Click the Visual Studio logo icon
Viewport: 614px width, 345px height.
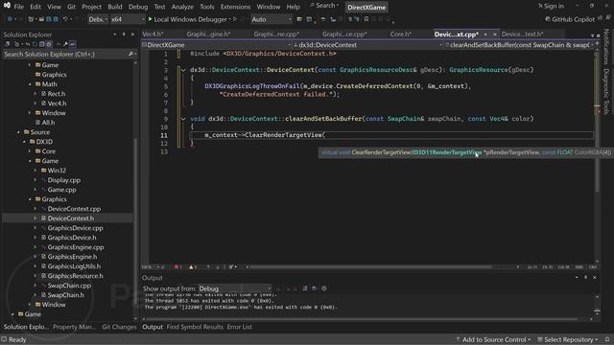click(7, 6)
